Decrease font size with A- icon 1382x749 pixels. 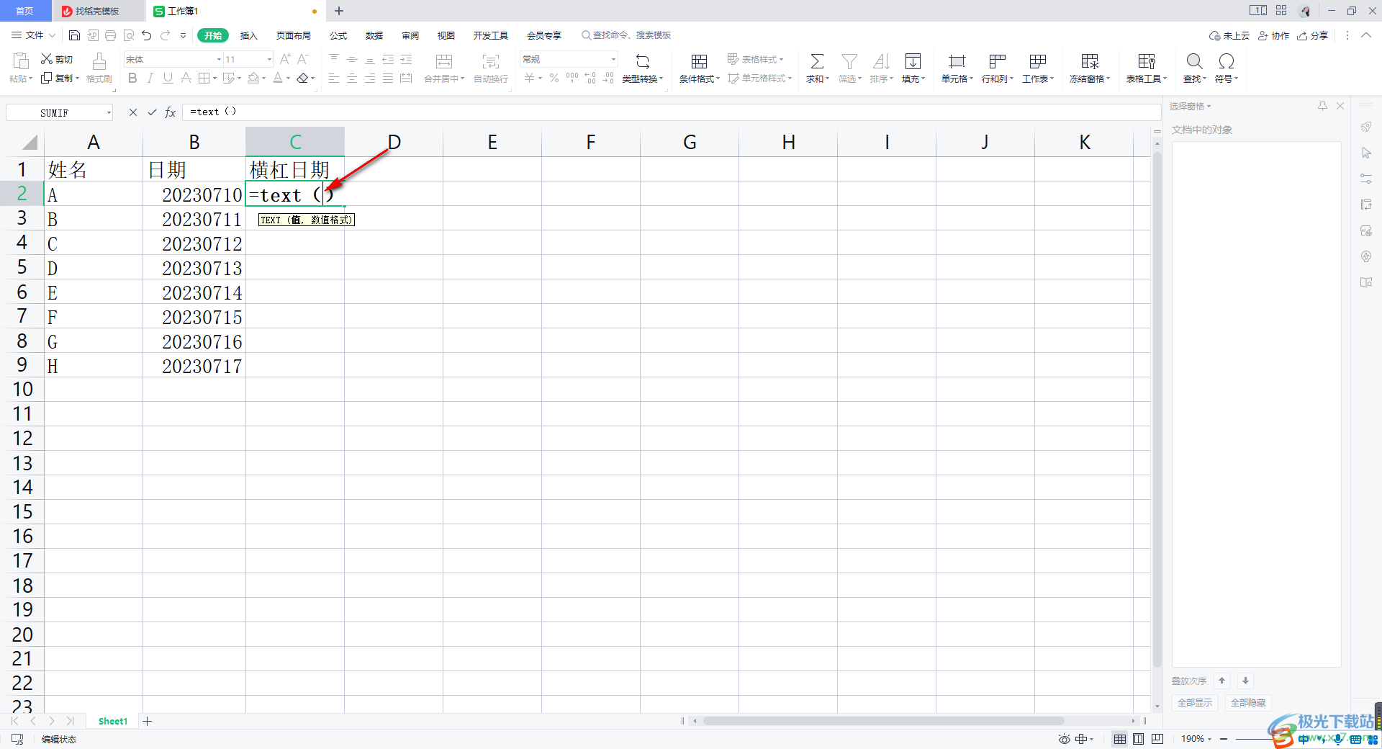pyautogui.click(x=303, y=59)
